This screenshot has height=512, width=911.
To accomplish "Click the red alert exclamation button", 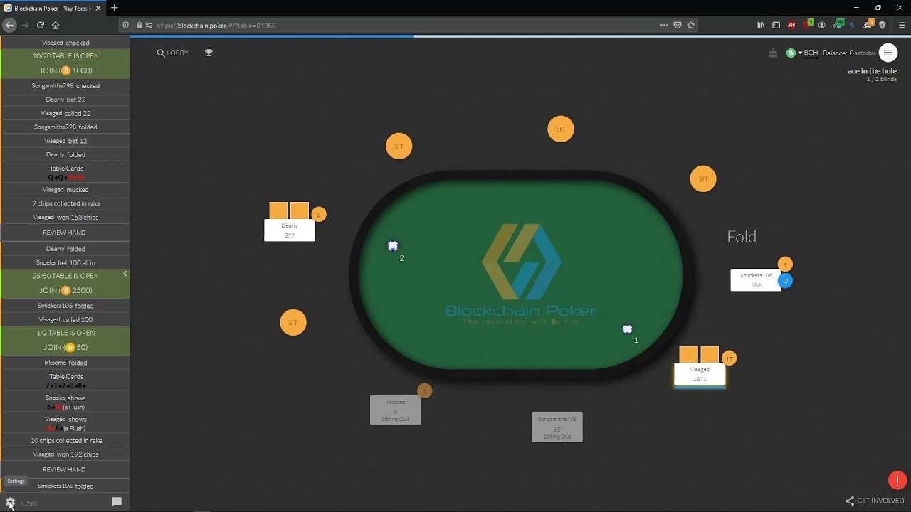I will click(897, 480).
